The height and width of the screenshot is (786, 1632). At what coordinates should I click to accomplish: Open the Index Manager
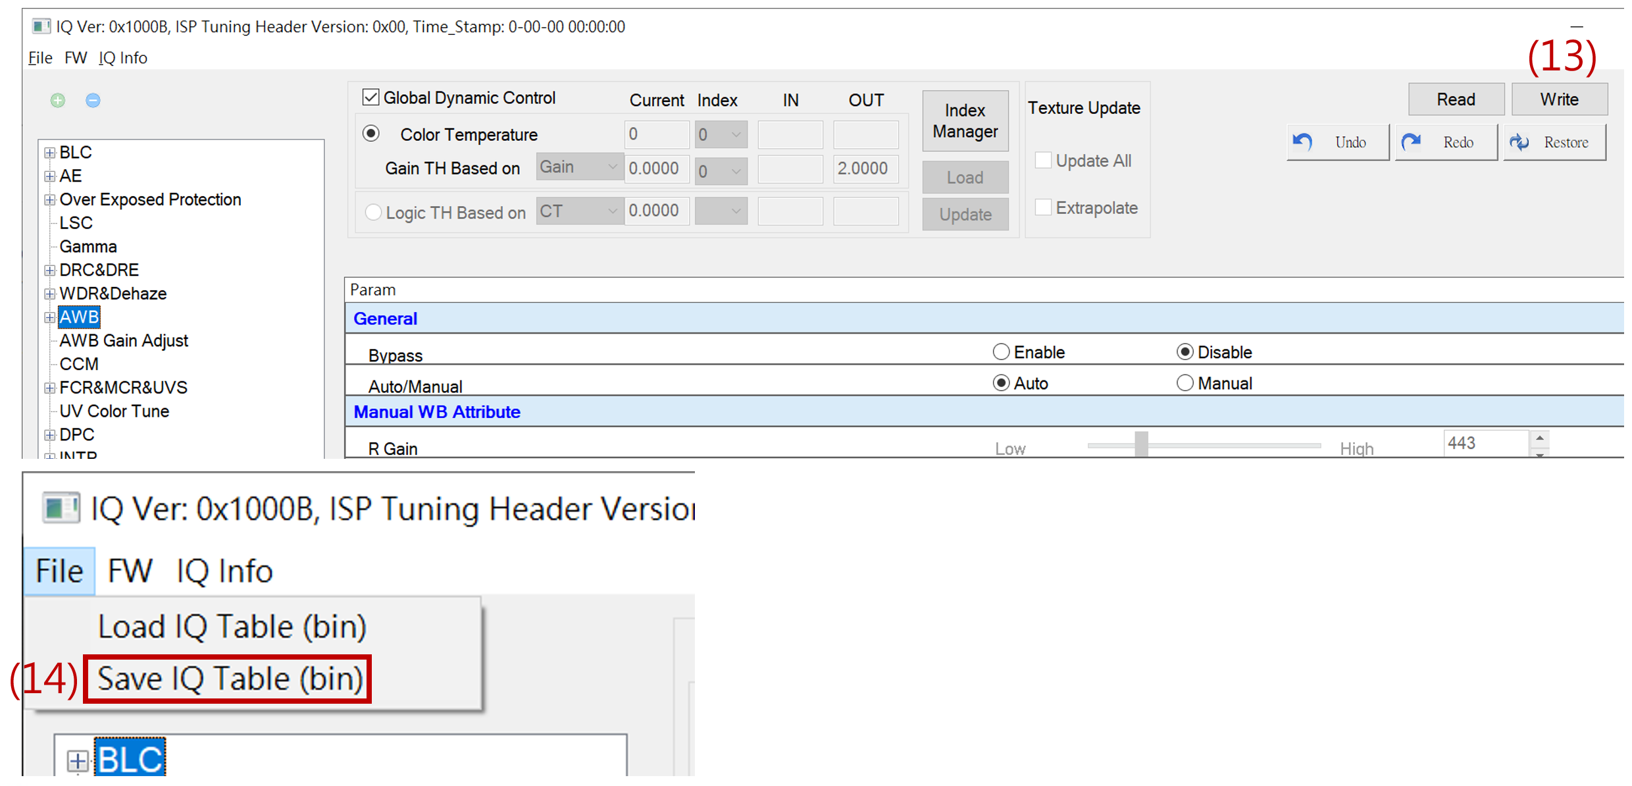point(965,121)
